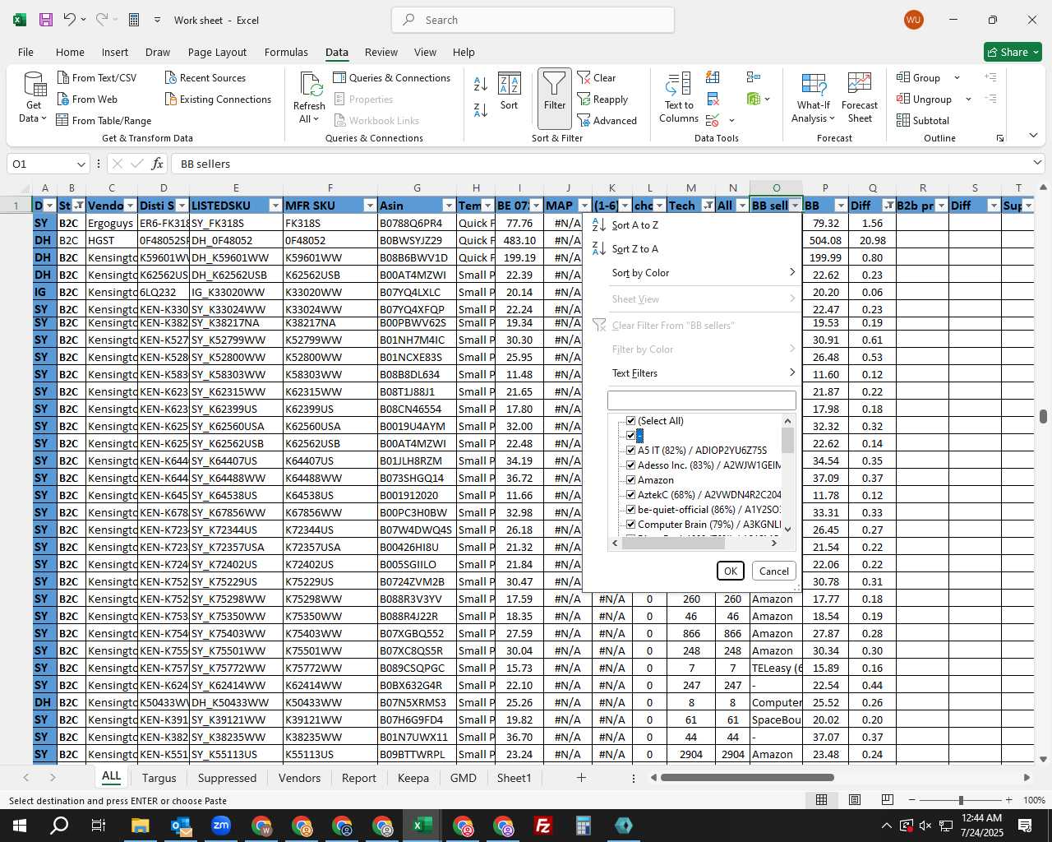Expand the Name Box dropdown
Image resolution: width=1052 pixels, height=842 pixels.
(81, 164)
